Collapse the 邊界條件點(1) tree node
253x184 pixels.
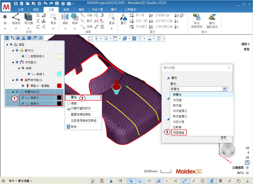tap(13, 80)
